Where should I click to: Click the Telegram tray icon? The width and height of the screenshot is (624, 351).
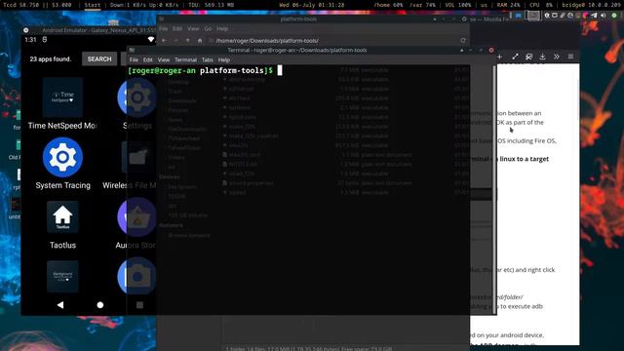pos(594,16)
